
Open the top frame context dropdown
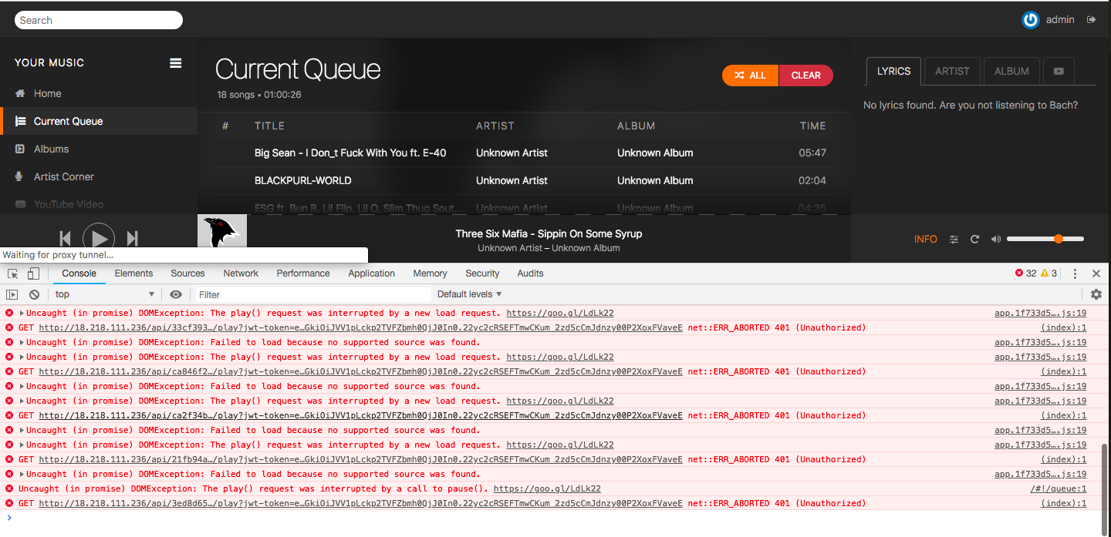tap(106, 294)
